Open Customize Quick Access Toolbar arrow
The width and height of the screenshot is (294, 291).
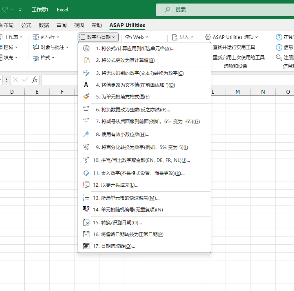(x=20, y=9)
